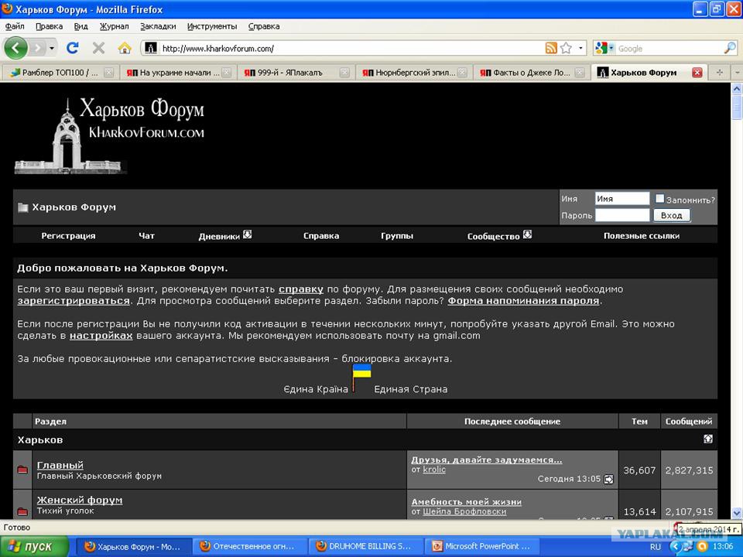Open the Правка menu
Viewport: 743px width, 557px height.
pos(50,26)
